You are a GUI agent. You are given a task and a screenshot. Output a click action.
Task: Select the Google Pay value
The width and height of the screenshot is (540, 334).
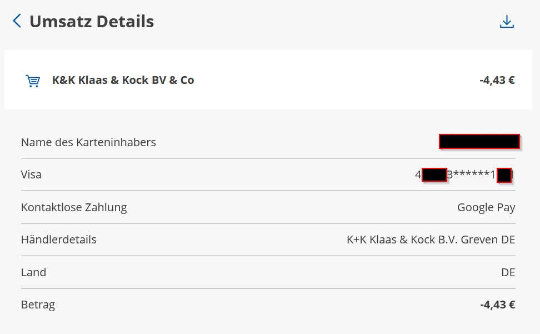[x=486, y=207]
